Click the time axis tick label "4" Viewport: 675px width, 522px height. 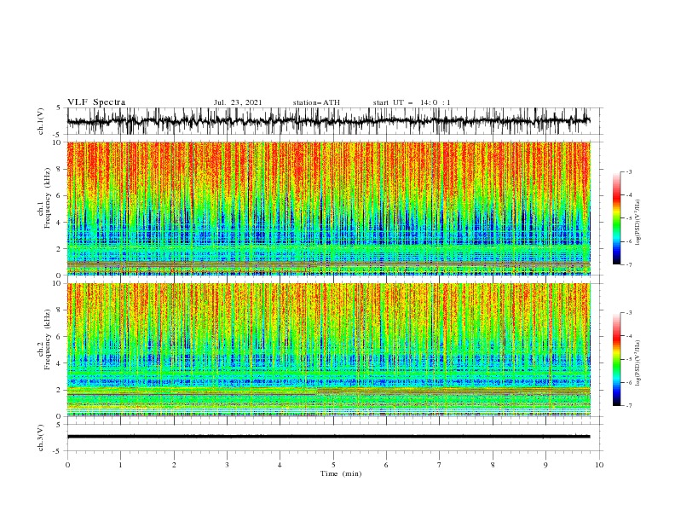point(280,465)
